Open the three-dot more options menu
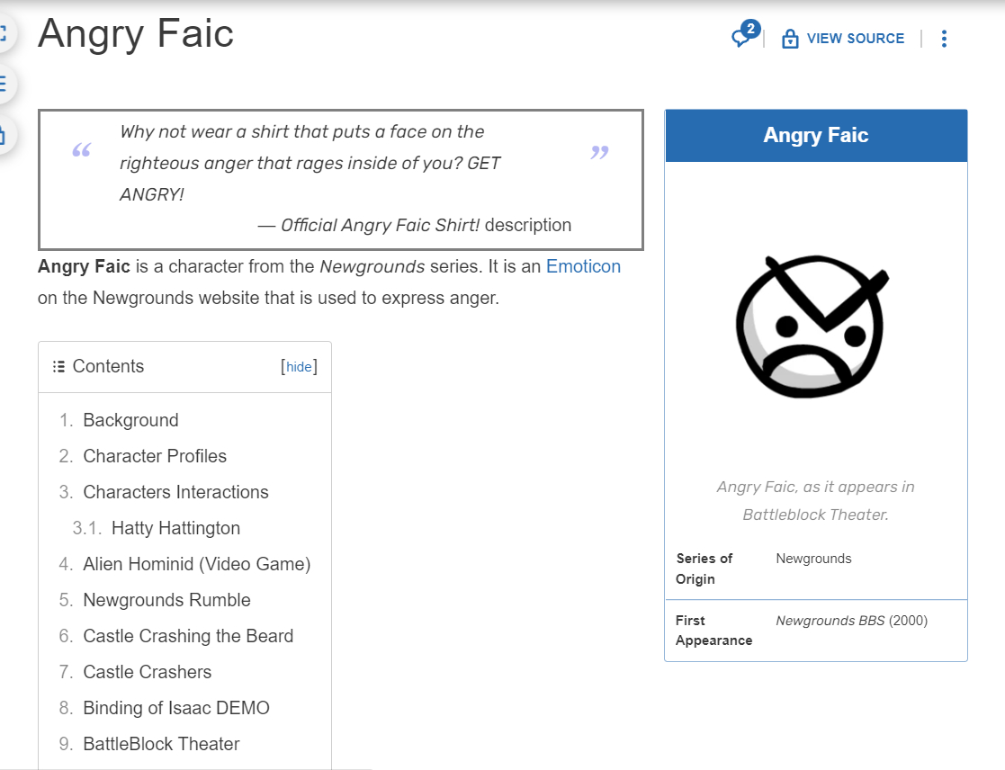 coord(944,39)
